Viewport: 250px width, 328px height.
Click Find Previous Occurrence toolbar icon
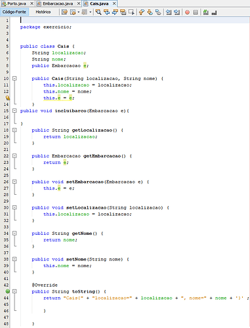click(x=106, y=12)
